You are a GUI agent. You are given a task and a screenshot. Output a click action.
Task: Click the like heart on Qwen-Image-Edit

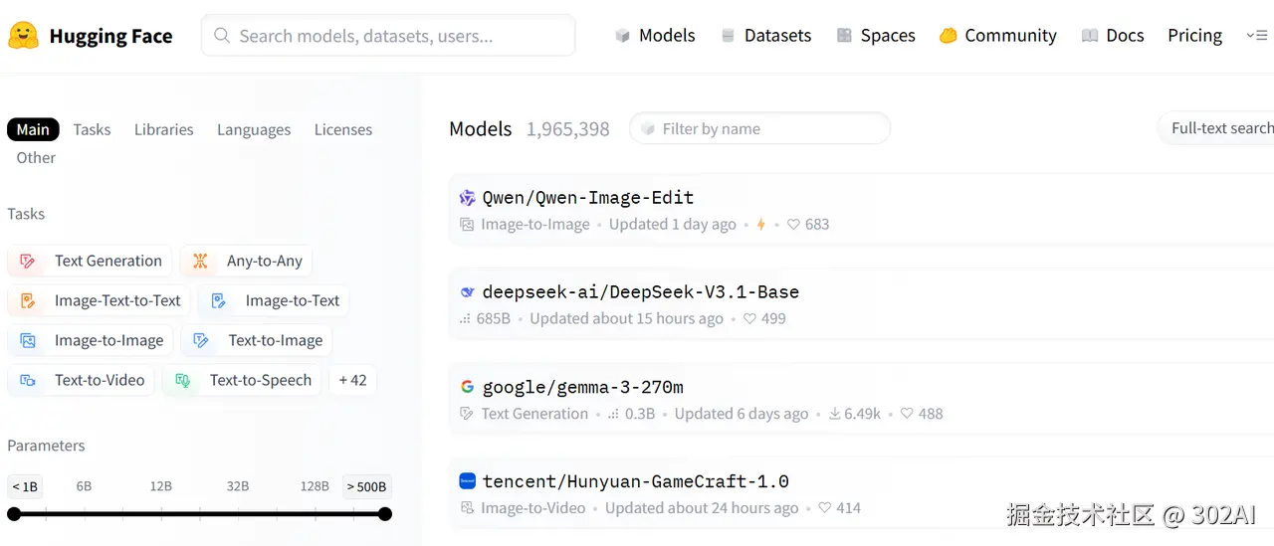(x=793, y=225)
